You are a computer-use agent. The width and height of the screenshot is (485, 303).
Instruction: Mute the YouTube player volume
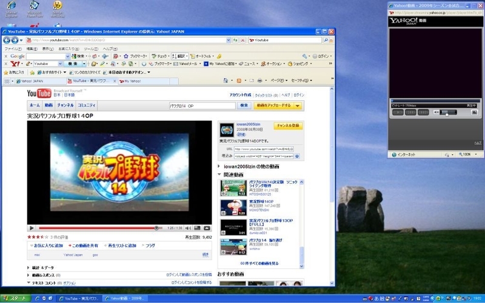pyautogui.click(x=188, y=228)
